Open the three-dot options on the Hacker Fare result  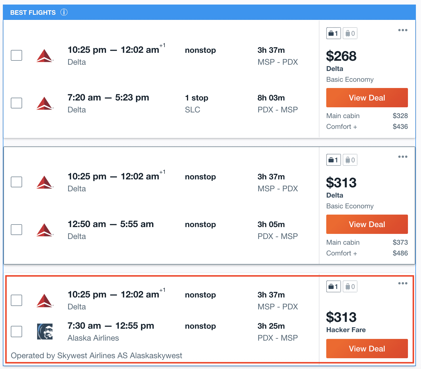point(403,283)
